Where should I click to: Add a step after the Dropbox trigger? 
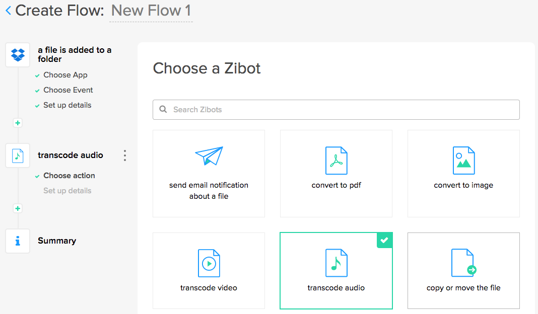click(x=18, y=123)
